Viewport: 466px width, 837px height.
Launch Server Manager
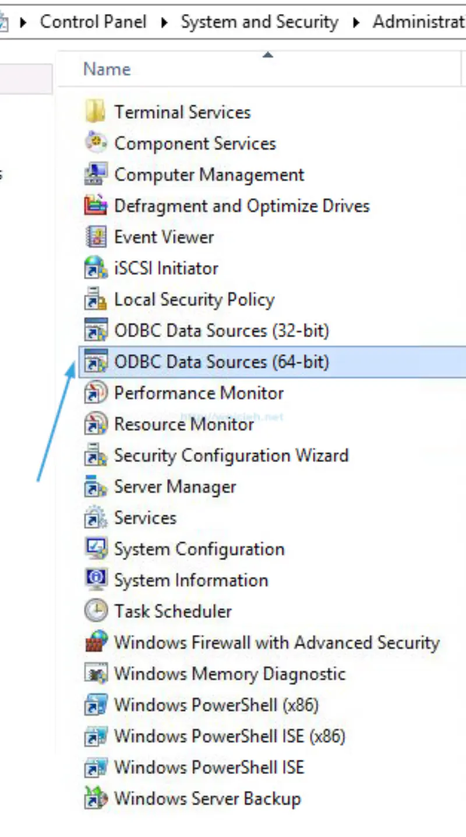tap(175, 486)
